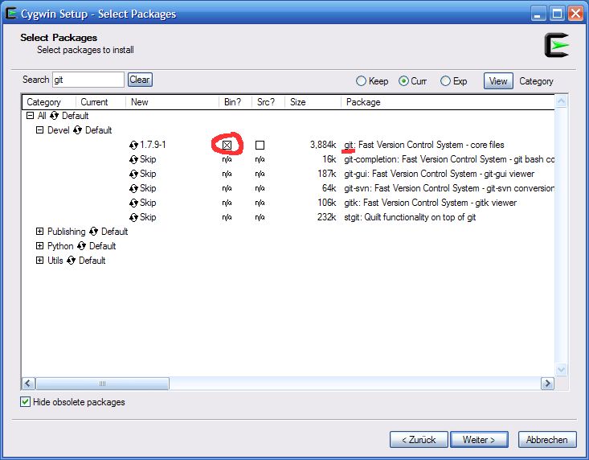Image resolution: width=589 pixels, height=460 pixels.
Task: Click the horizontal scrollbar left arrow
Action: (x=29, y=384)
